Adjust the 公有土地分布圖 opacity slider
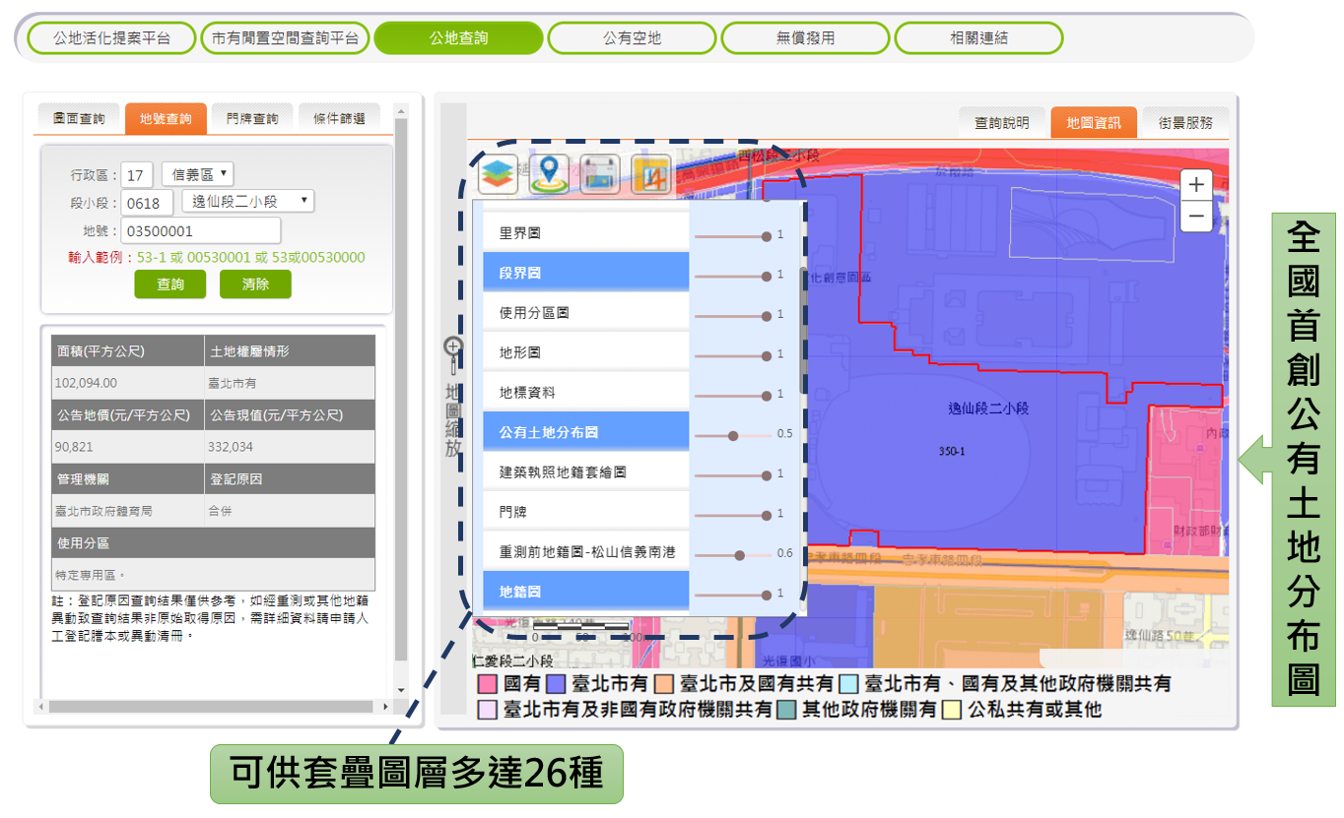This screenshot has width=1344, height=818. click(733, 434)
